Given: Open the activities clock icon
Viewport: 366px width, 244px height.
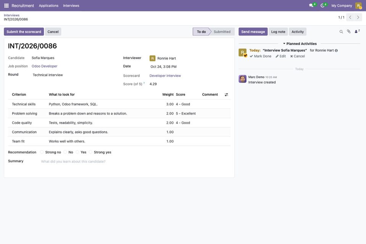Looking at the screenshot, I should pos(322,5).
